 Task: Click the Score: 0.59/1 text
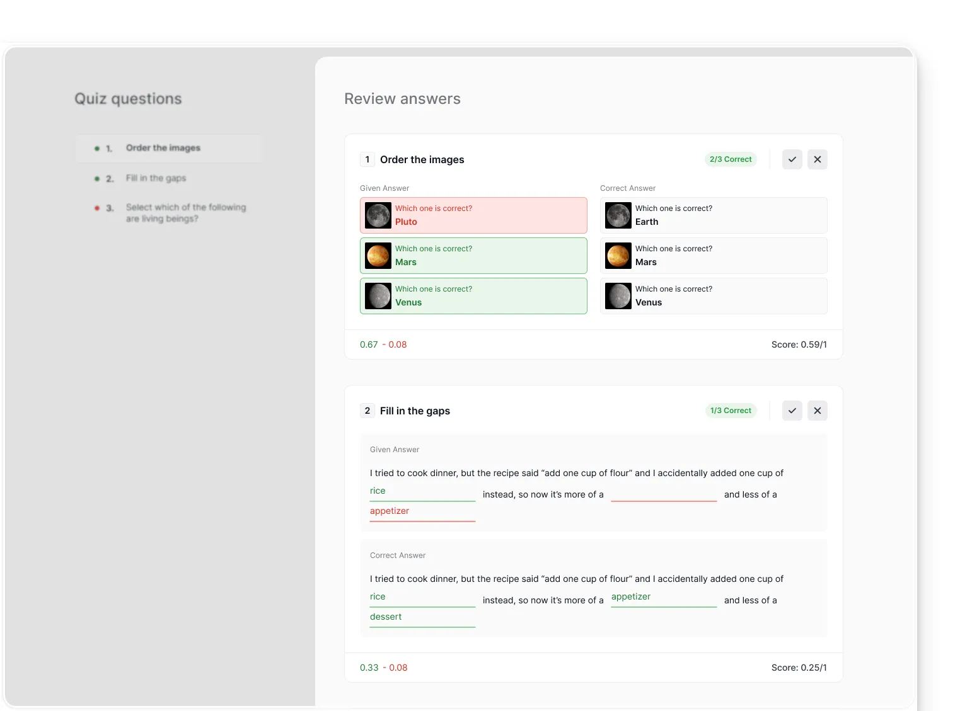[x=799, y=344]
